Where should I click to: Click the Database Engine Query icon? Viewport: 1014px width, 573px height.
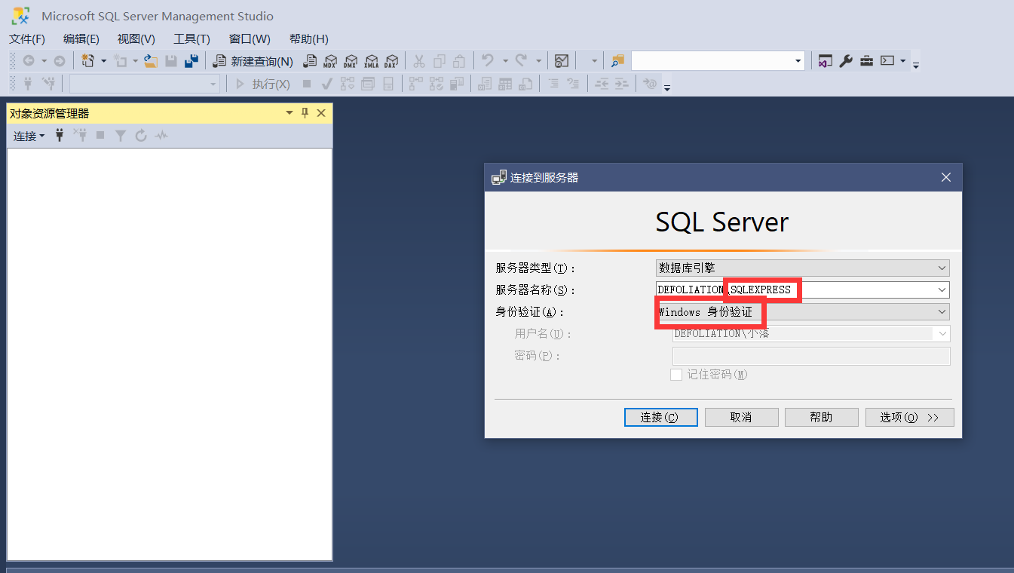pyautogui.click(x=309, y=61)
